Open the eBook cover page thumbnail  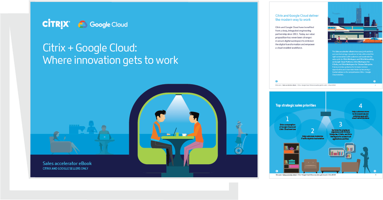(144, 89)
